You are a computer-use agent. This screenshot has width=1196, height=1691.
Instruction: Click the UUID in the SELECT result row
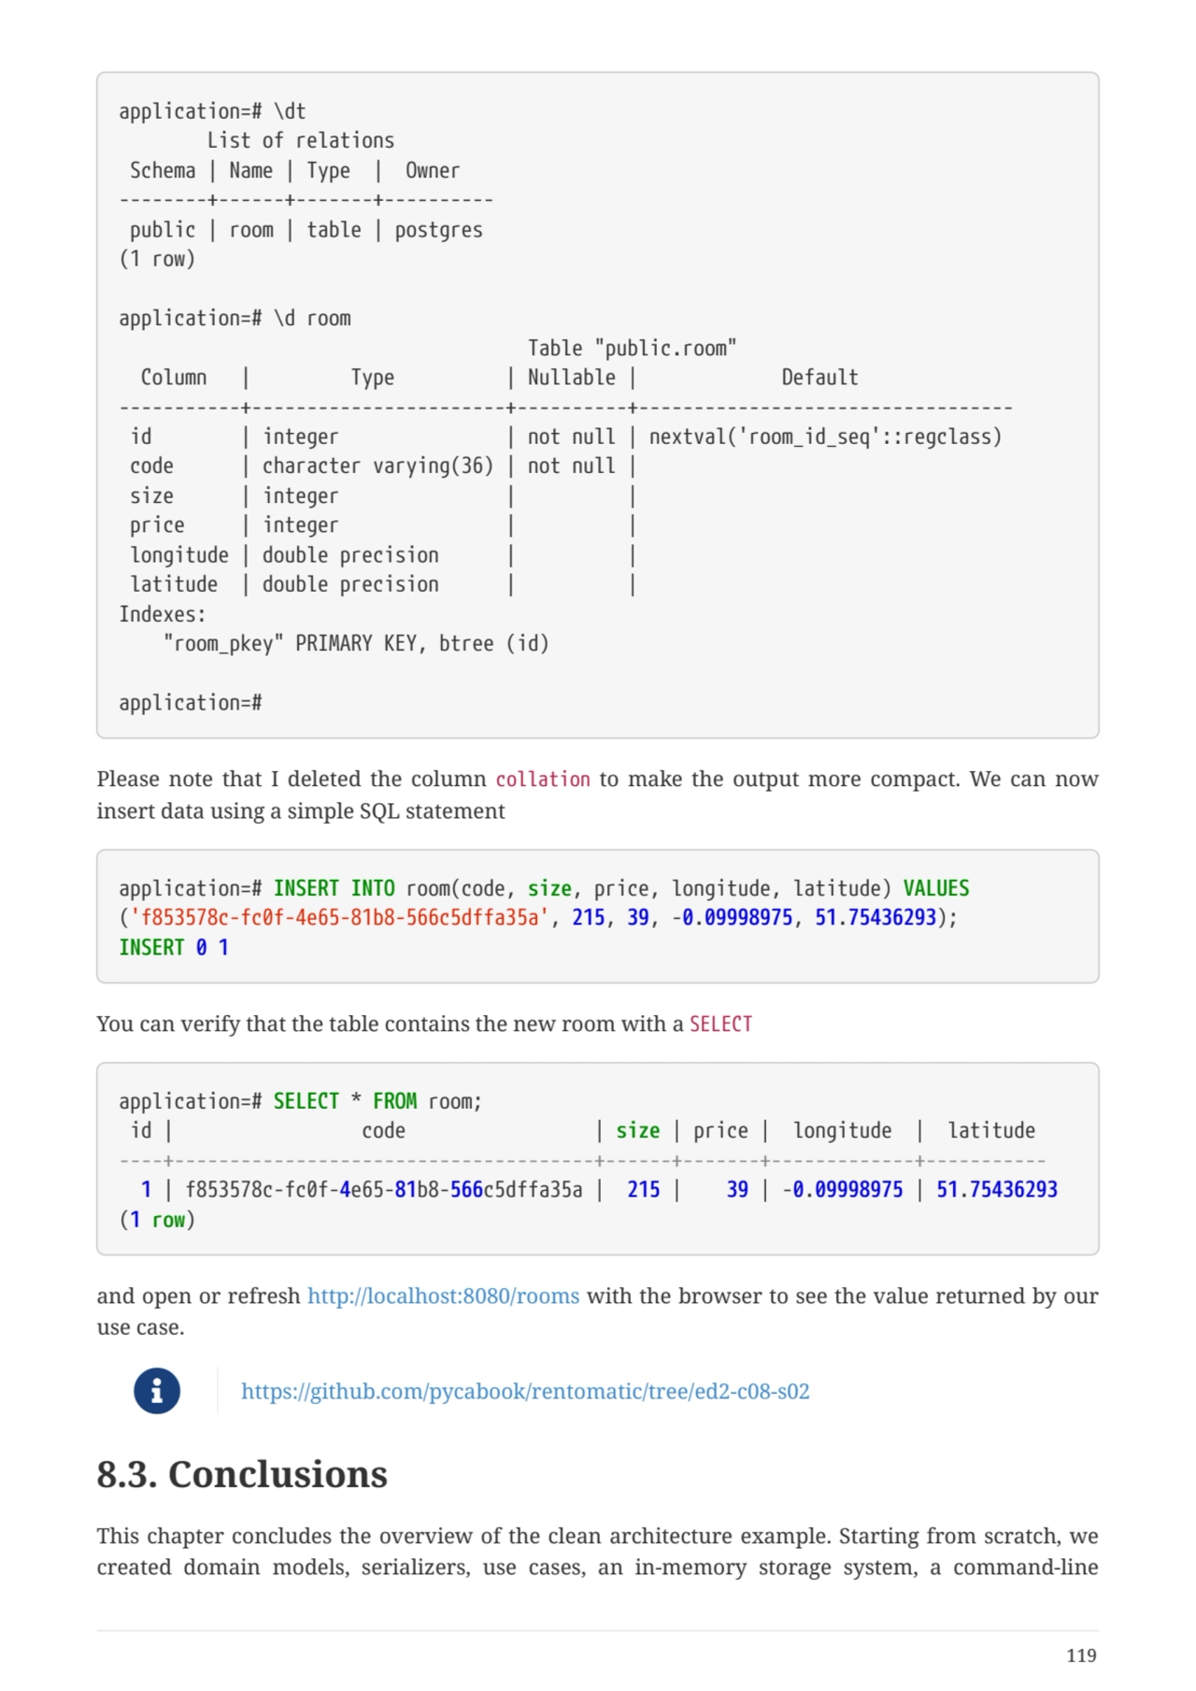coord(384,1190)
